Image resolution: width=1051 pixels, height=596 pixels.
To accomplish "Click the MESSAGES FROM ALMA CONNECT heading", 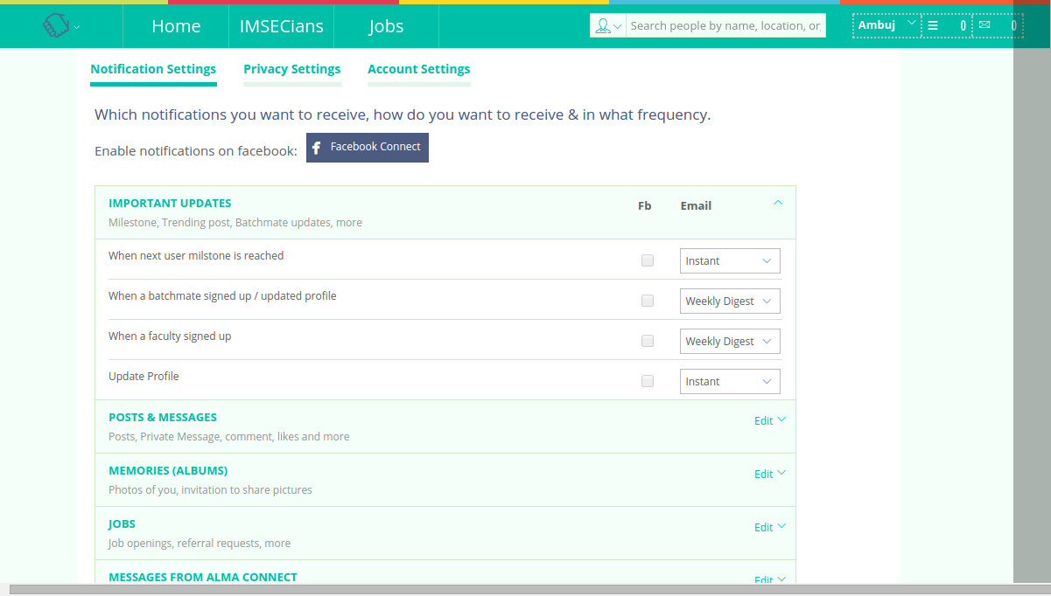I will tap(203, 578).
